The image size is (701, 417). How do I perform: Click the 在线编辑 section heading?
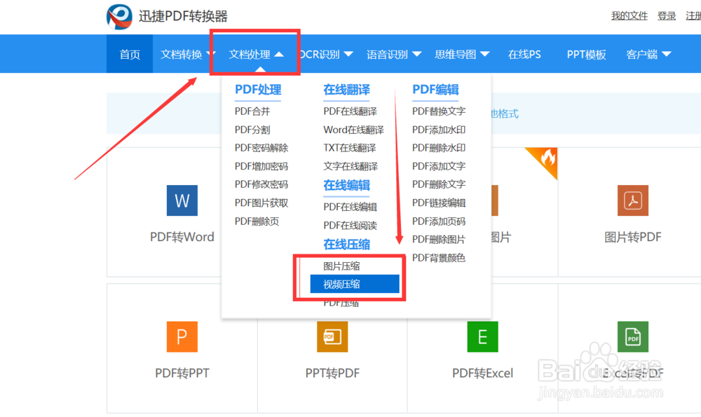pos(346,185)
